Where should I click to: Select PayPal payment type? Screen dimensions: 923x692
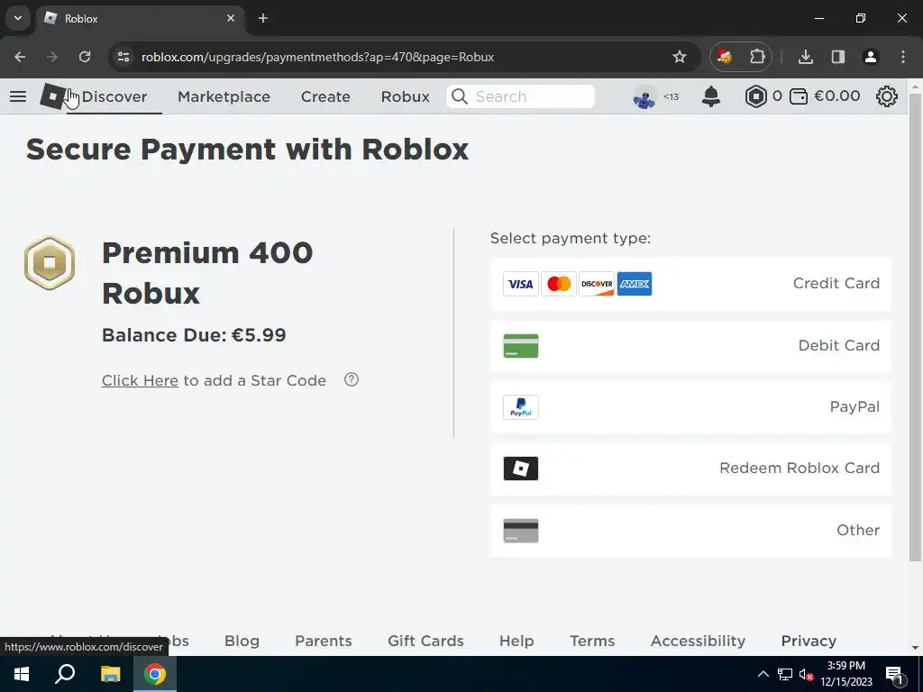point(690,407)
